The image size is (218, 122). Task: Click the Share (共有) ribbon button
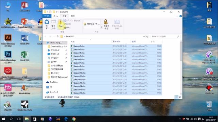click(x=47, y=24)
